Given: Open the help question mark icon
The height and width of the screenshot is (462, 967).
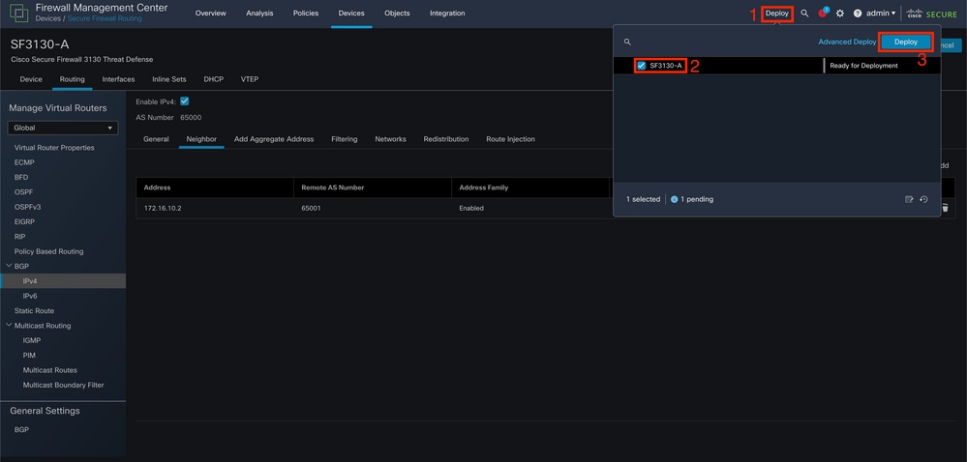Looking at the screenshot, I should [858, 13].
